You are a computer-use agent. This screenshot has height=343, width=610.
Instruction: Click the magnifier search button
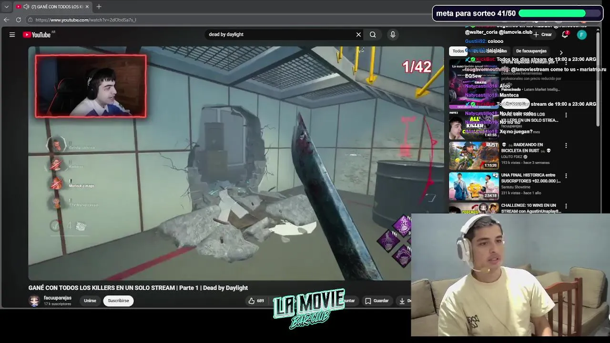pyautogui.click(x=373, y=34)
